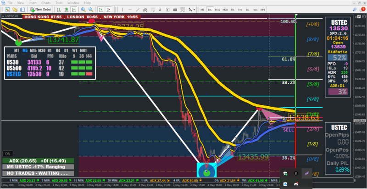Open the File menu

pyautogui.click(x=10, y=3)
